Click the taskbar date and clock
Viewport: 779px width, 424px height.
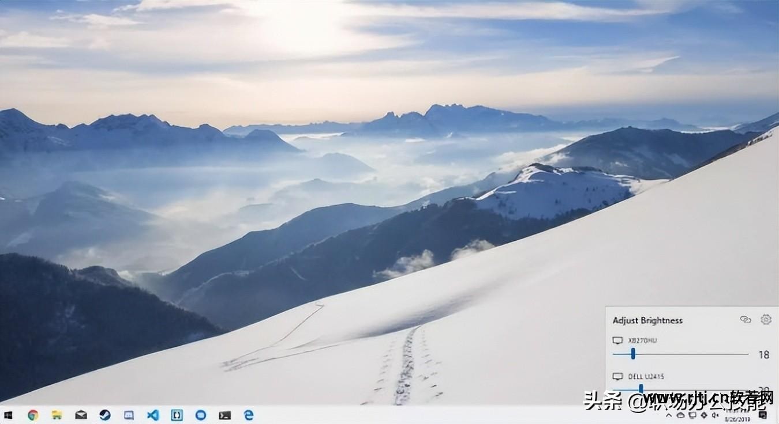[737, 415]
